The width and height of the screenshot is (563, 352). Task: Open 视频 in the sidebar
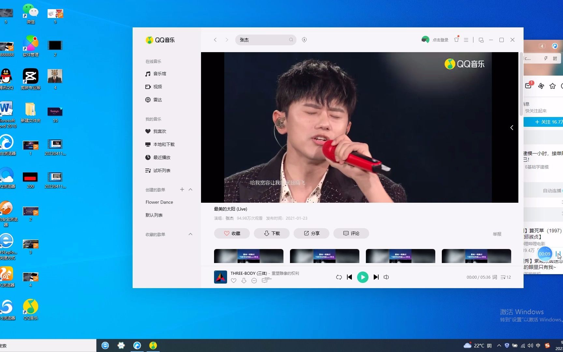click(153, 87)
